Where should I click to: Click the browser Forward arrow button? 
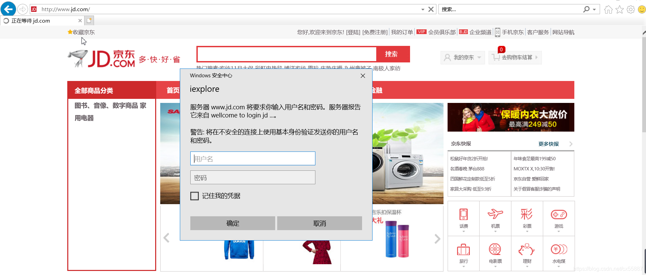[x=22, y=9]
